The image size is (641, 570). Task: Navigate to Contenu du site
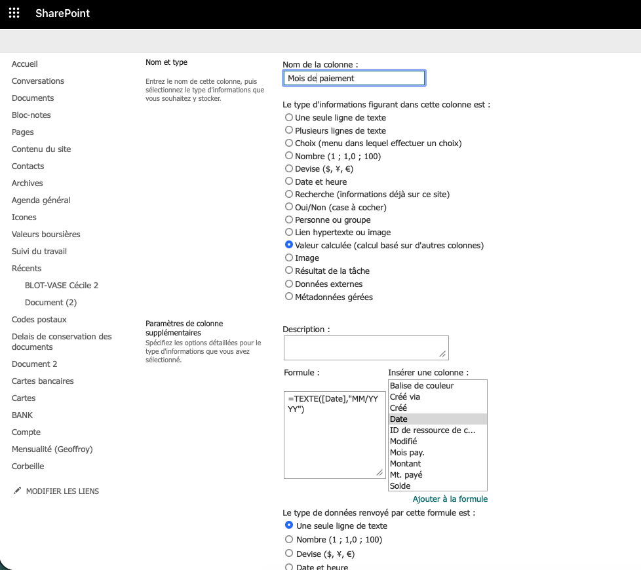coord(41,149)
